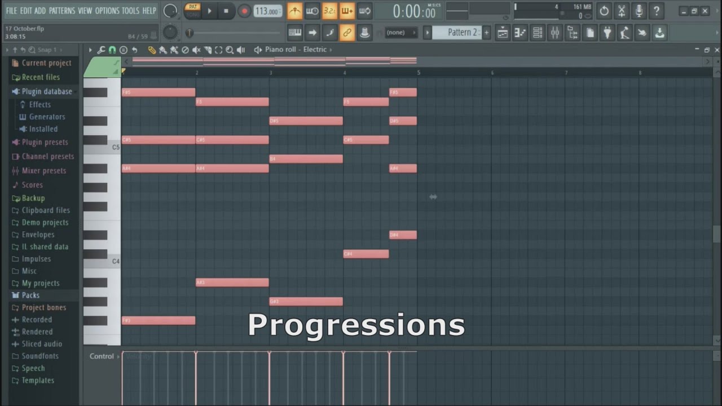Select the Slice tool

pos(208,50)
